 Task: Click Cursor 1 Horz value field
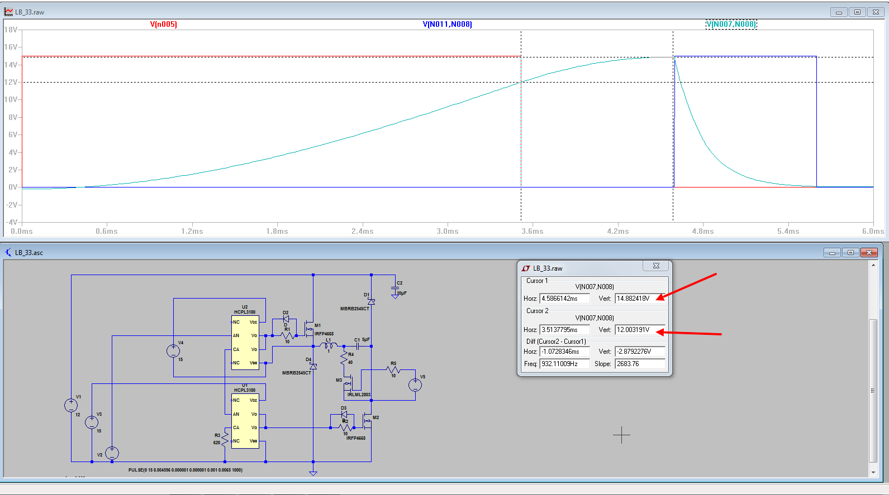tap(564, 299)
